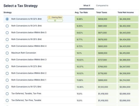Choose Roth Conversions below IRMAA Brkt 3
The height and width of the screenshot is (106, 139).
pyautogui.click(x=7, y=60)
